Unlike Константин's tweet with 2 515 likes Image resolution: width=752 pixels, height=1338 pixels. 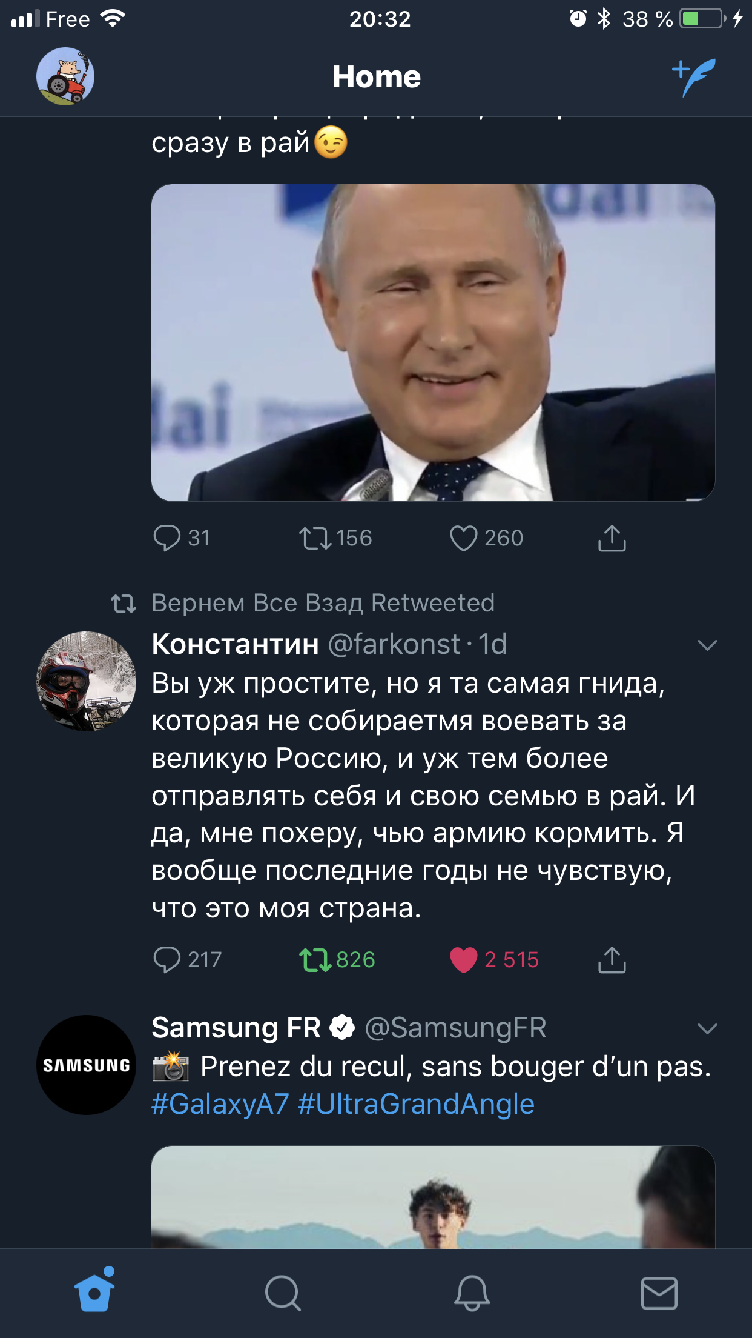[464, 960]
